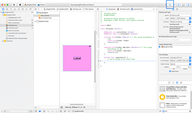Toggle the Navigator pane visibility button
192x113 pixels.
[x=179, y=5]
